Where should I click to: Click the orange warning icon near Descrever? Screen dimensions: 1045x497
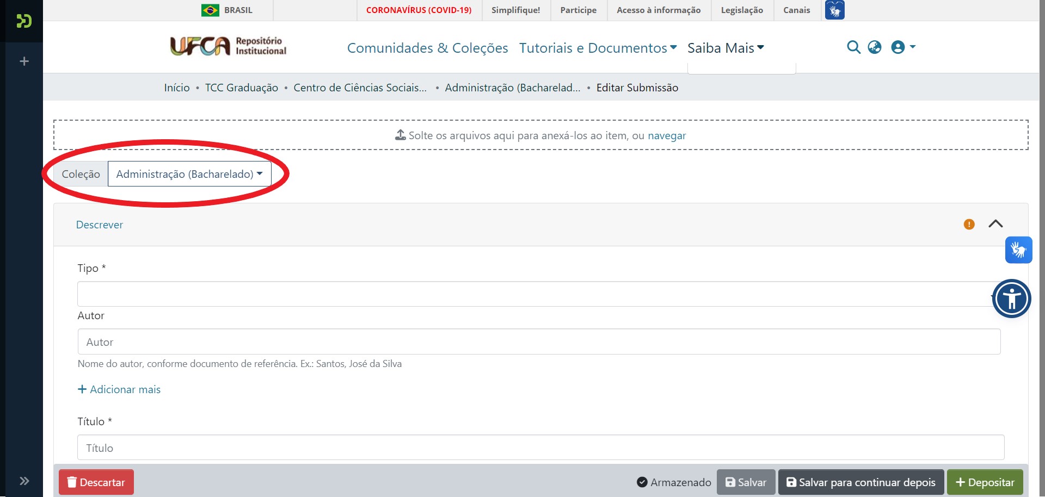coord(969,224)
